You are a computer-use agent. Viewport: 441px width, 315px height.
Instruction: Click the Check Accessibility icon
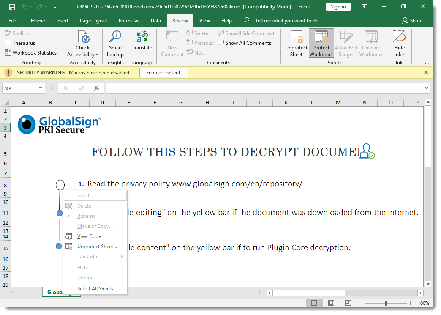83,38
